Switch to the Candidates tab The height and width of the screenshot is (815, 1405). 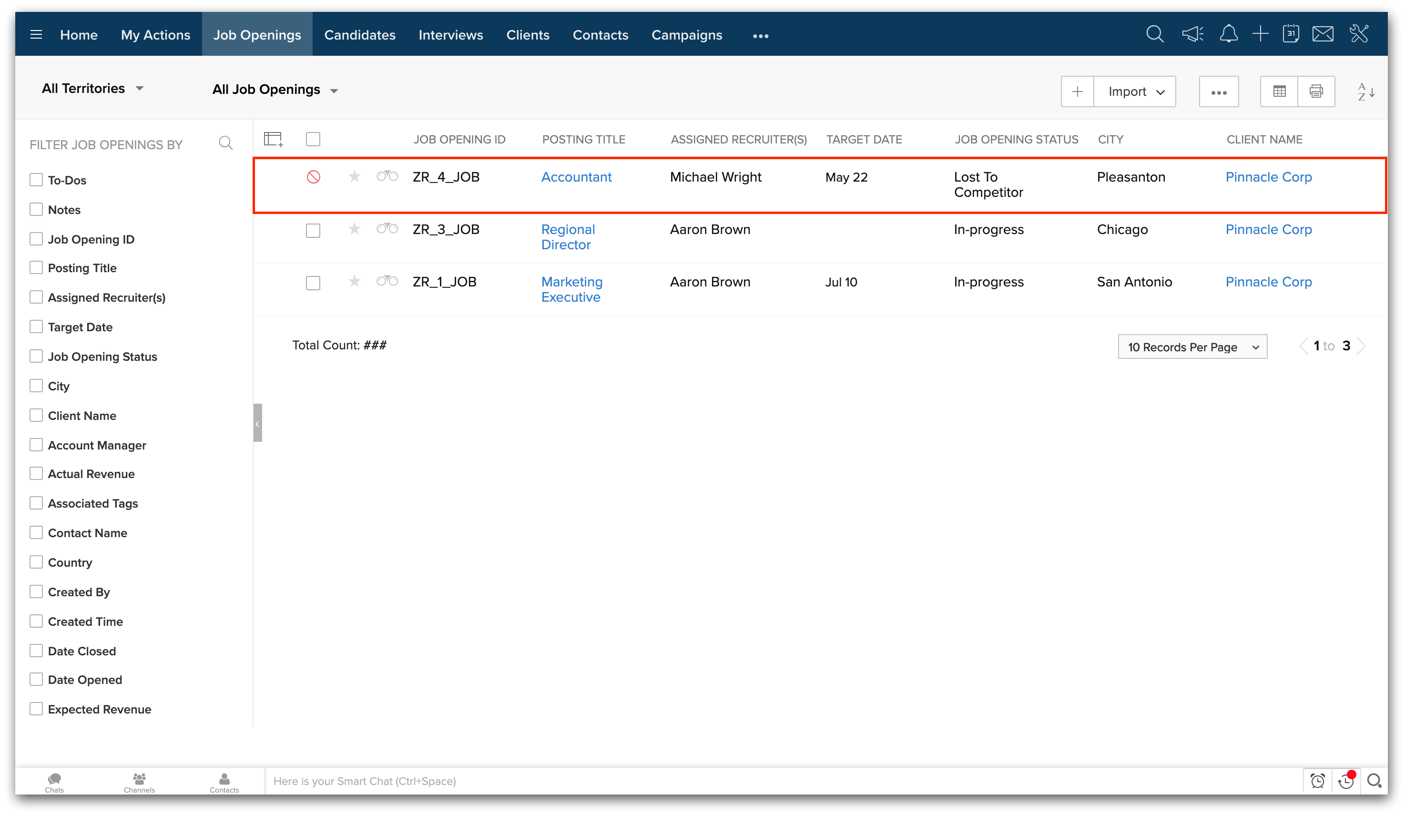[x=360, y=35]
